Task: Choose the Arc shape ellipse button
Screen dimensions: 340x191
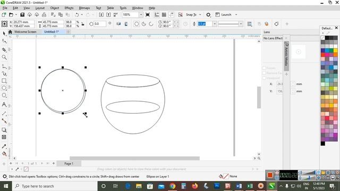Action: click(x=151, y=24)
